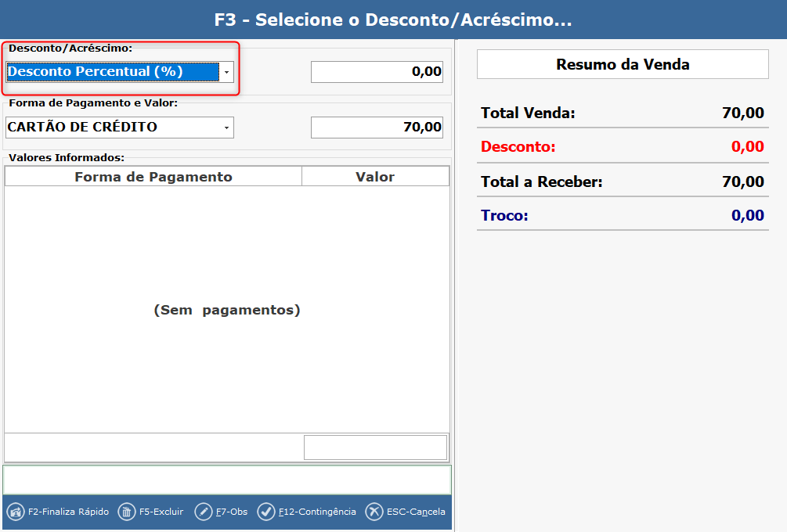This screenshot has height=532, width=787.
Task: Click the empty (Sem pagamentos) list area
Action: tap(227, 310)
